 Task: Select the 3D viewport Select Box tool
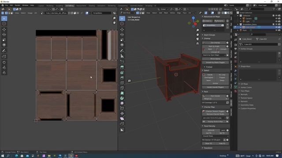click(x=122, y=18)
